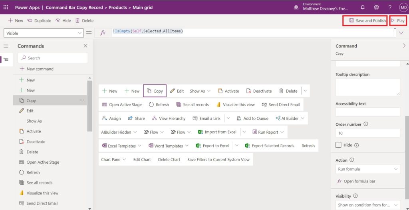Check the Hide checkbox in Command pane
The width and height of the screenshot is (409, 210).
tap(338, 145)
